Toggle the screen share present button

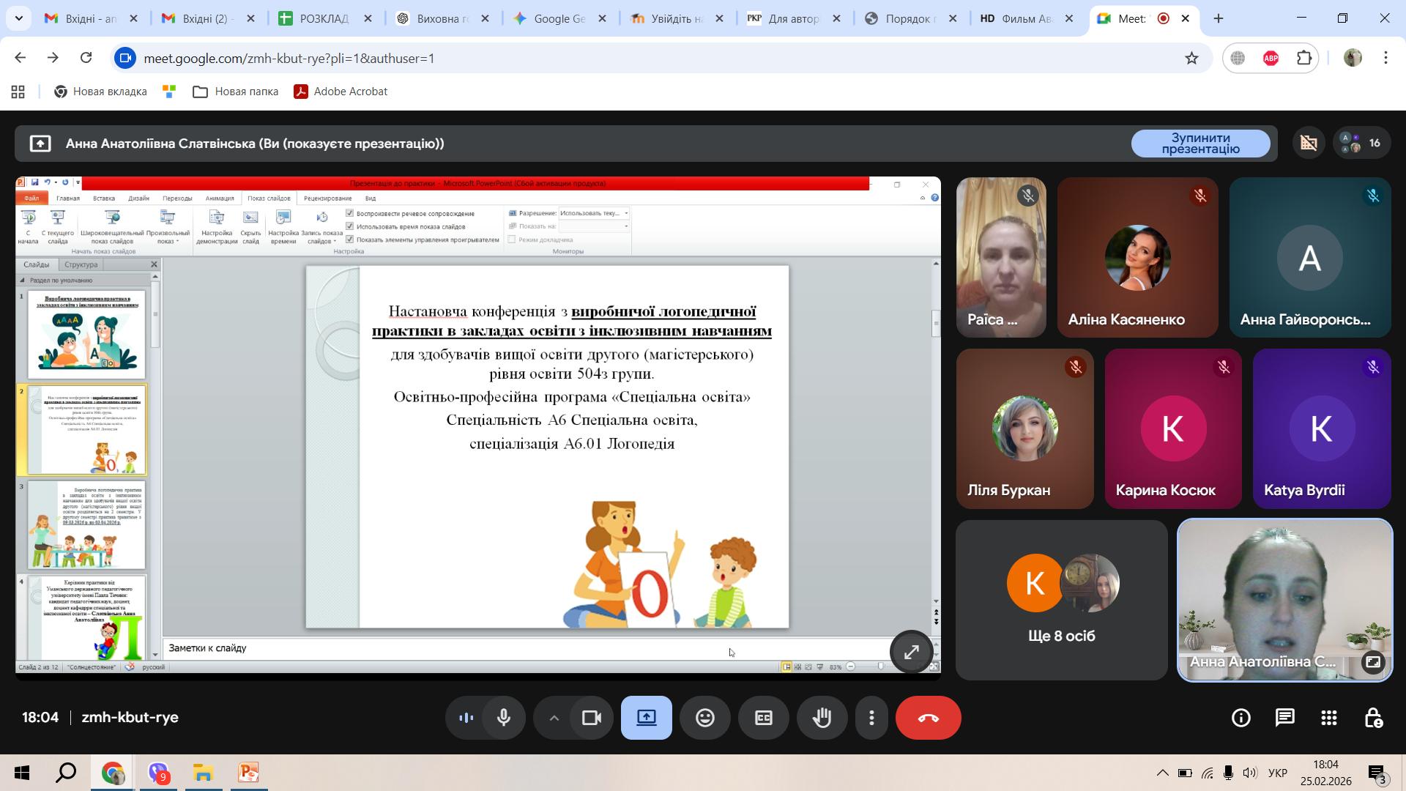pyautogui.click(x=647, y=718)
